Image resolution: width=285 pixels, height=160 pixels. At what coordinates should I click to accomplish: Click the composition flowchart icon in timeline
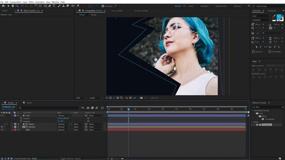pos(82,108)
